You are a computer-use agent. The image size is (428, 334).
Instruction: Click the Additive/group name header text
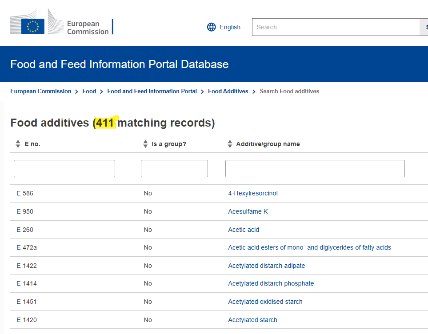coord(268,144)
